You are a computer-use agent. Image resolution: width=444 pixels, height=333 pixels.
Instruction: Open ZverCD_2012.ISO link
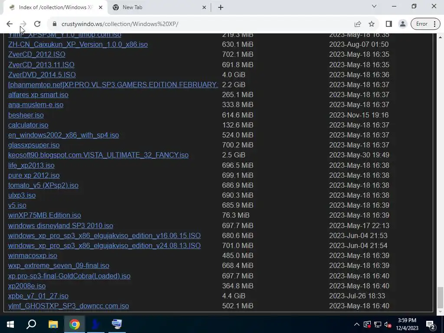point(36,54)
